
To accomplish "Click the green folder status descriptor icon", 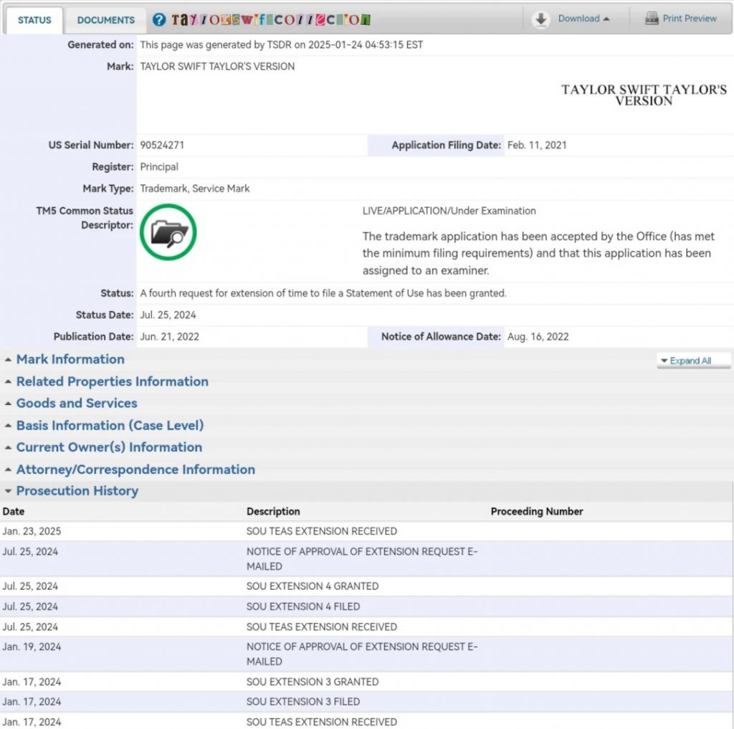I will tap(168, 232).
